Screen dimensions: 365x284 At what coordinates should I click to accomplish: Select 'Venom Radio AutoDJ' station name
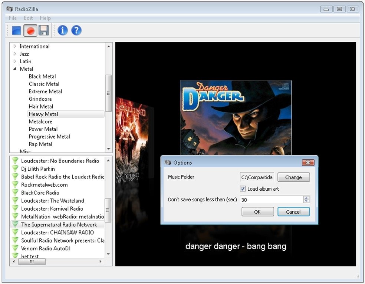(x=46, y=248)
